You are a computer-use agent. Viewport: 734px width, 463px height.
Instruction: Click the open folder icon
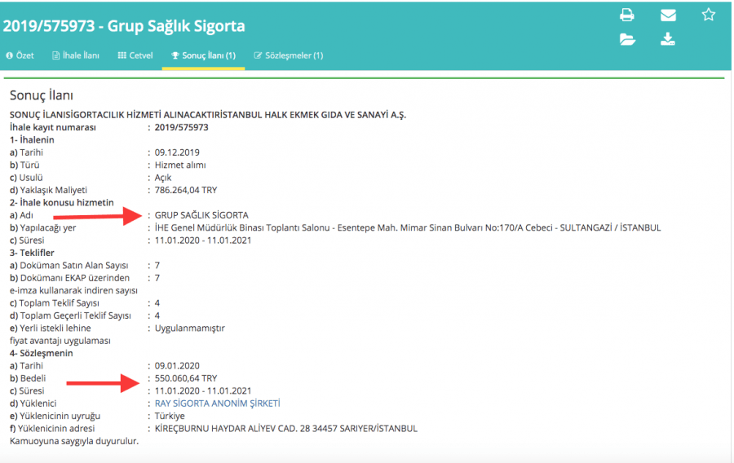[627, 39]
